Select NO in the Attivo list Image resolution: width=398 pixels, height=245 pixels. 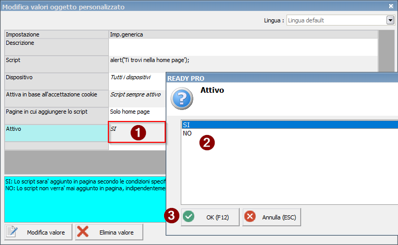[186, 133]
